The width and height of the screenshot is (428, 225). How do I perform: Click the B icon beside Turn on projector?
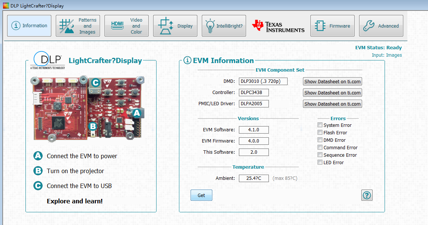38,171
